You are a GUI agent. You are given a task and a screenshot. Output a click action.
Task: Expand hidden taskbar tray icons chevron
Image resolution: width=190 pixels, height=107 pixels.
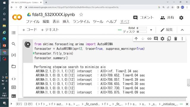pos(6,74)
